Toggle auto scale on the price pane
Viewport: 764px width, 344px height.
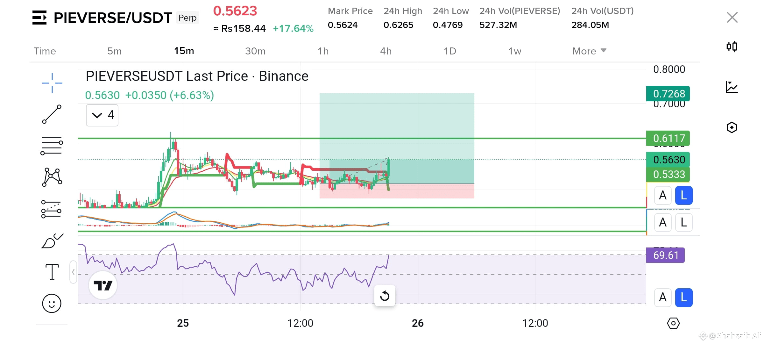(x=663, y=195)
